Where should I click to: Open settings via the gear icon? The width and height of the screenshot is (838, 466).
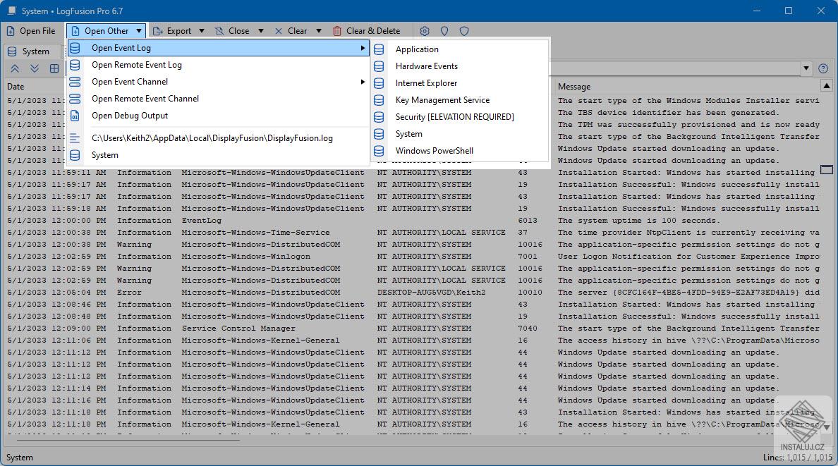click(x=425, y=31)
